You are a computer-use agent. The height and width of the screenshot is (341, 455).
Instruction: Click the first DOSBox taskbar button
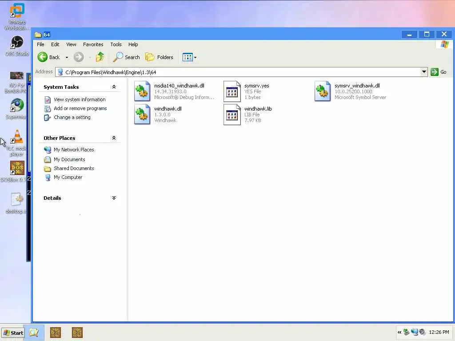point(56,333)
